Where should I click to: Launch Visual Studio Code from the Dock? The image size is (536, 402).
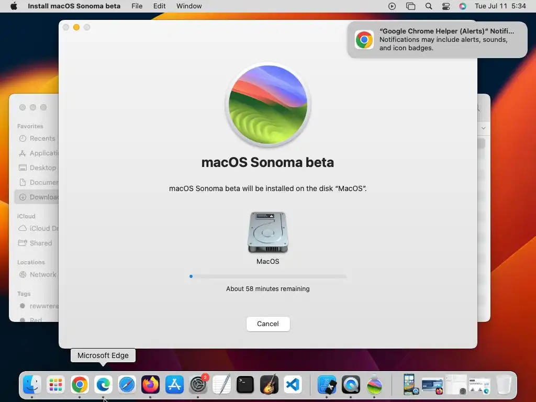coord(293,385)
